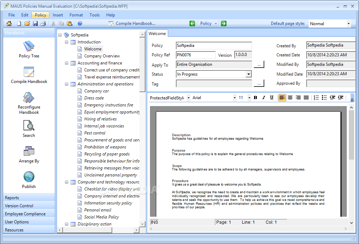Collapse the Accounting and finance node
This screenshot has height=244, width=359.
67,63
